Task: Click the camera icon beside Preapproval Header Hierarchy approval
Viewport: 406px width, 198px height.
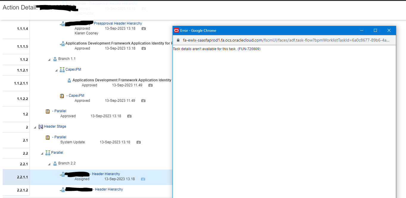Action: click(x=144, y=28)
